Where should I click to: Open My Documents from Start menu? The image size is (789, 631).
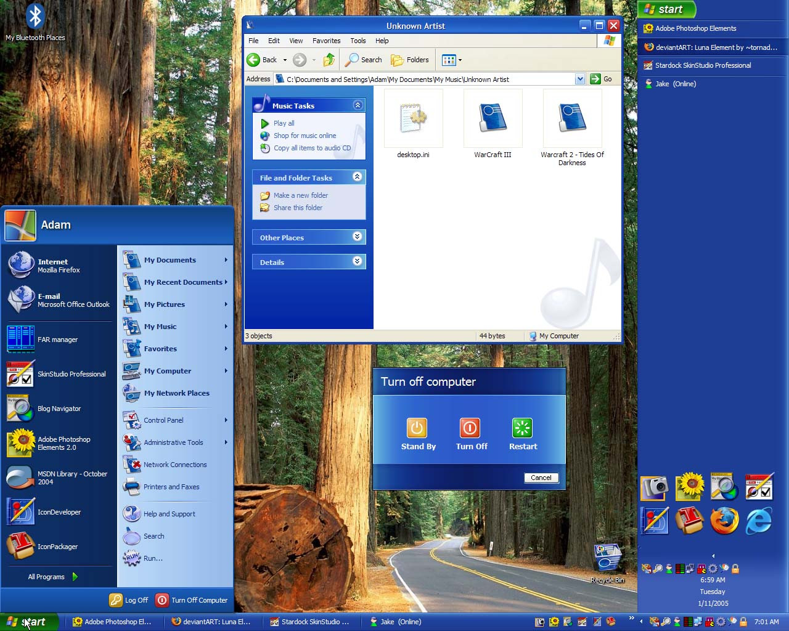click(175, 260)
